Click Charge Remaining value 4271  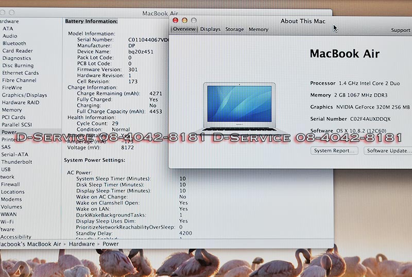point(156,93)
